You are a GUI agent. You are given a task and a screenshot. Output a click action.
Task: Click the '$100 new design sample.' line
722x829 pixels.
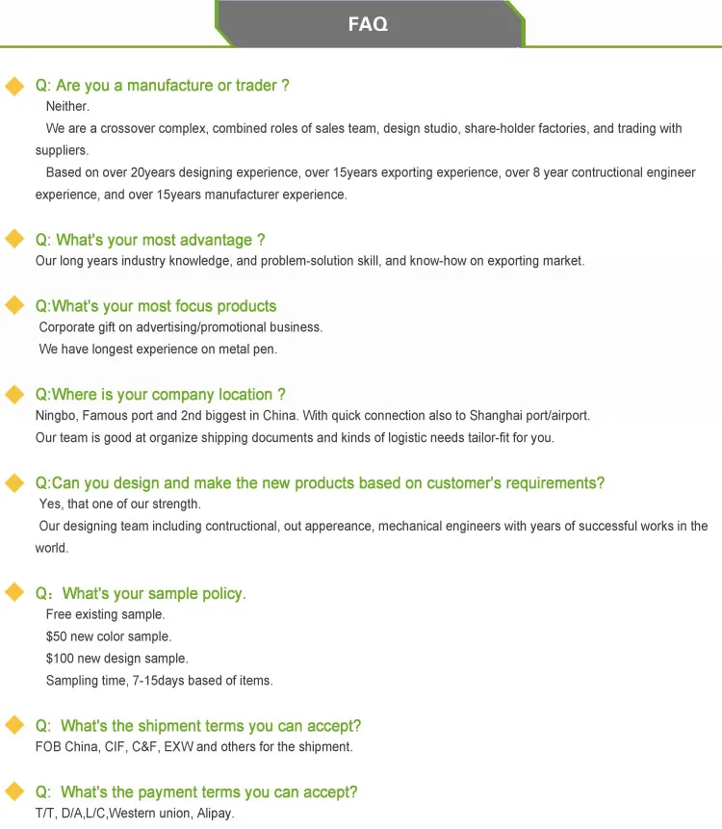click(117, 659)
